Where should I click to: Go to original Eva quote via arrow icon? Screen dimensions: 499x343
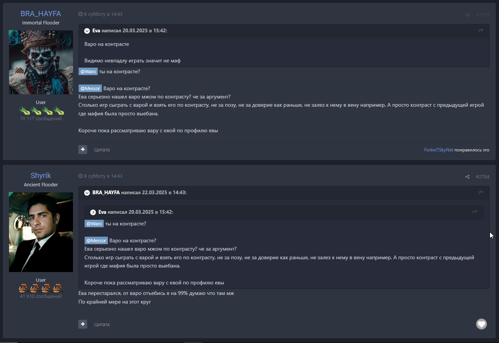tap(481, 30)
